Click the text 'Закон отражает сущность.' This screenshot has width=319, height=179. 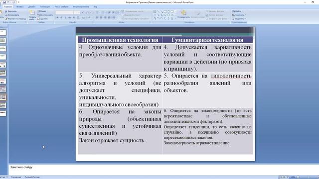[112, 140]
